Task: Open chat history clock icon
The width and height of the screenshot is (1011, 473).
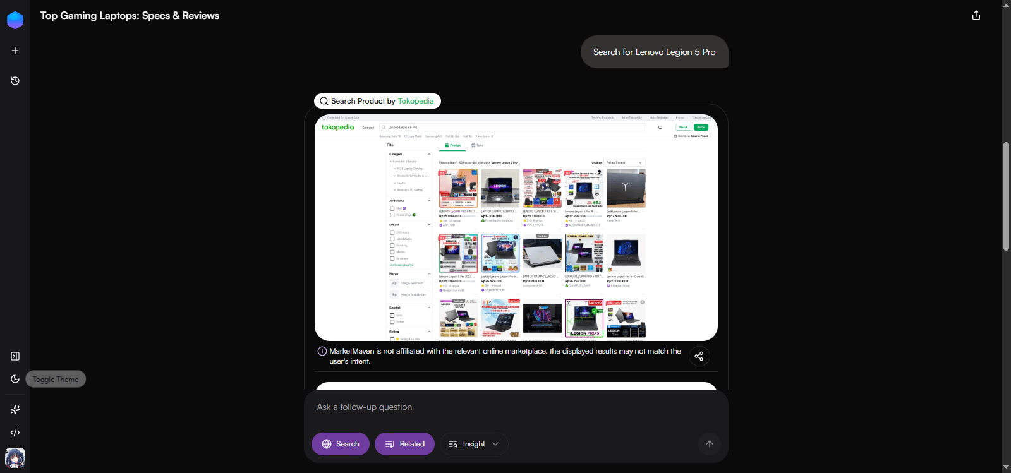Action: point(15,81)
